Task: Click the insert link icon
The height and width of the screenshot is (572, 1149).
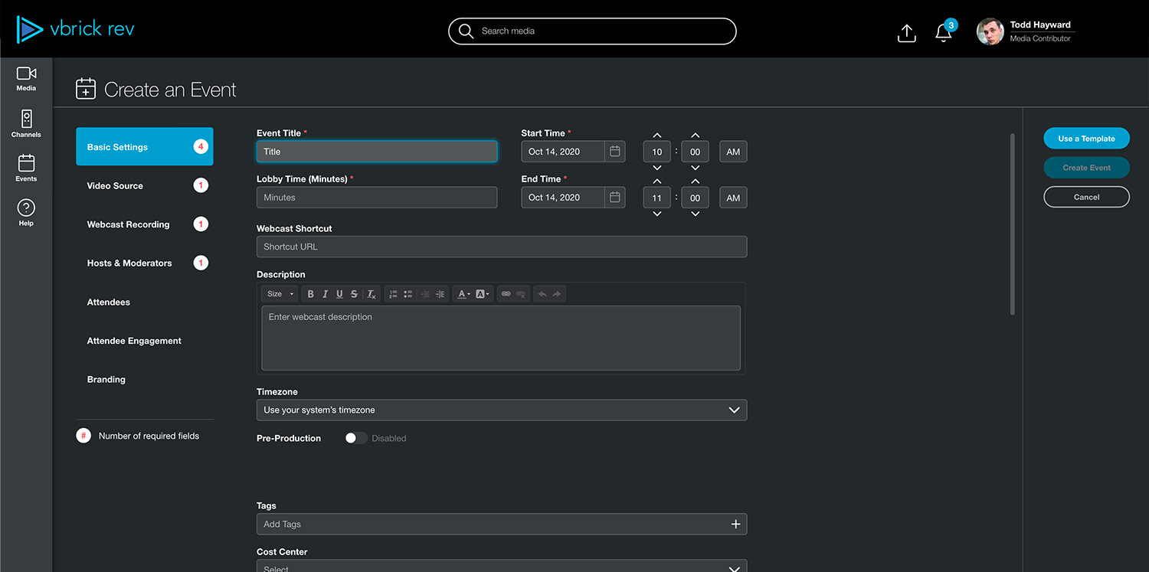Action: click(x=506, y=294)
